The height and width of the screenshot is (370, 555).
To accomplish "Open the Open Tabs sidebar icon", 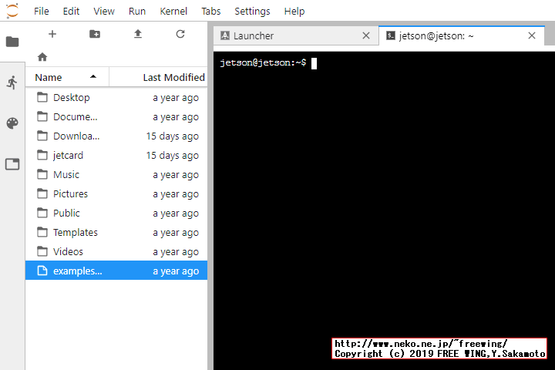I will coord(12,164).
